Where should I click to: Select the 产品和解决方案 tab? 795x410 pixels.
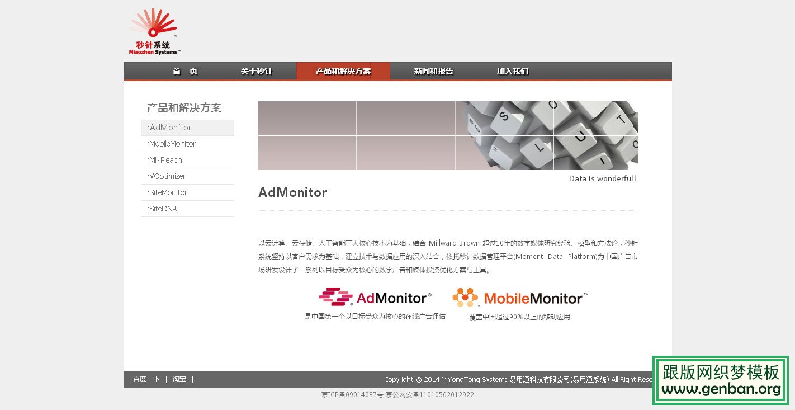342,71
